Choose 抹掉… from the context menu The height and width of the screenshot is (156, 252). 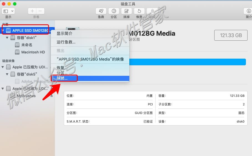pyautogui.click(x=90, y=78)
